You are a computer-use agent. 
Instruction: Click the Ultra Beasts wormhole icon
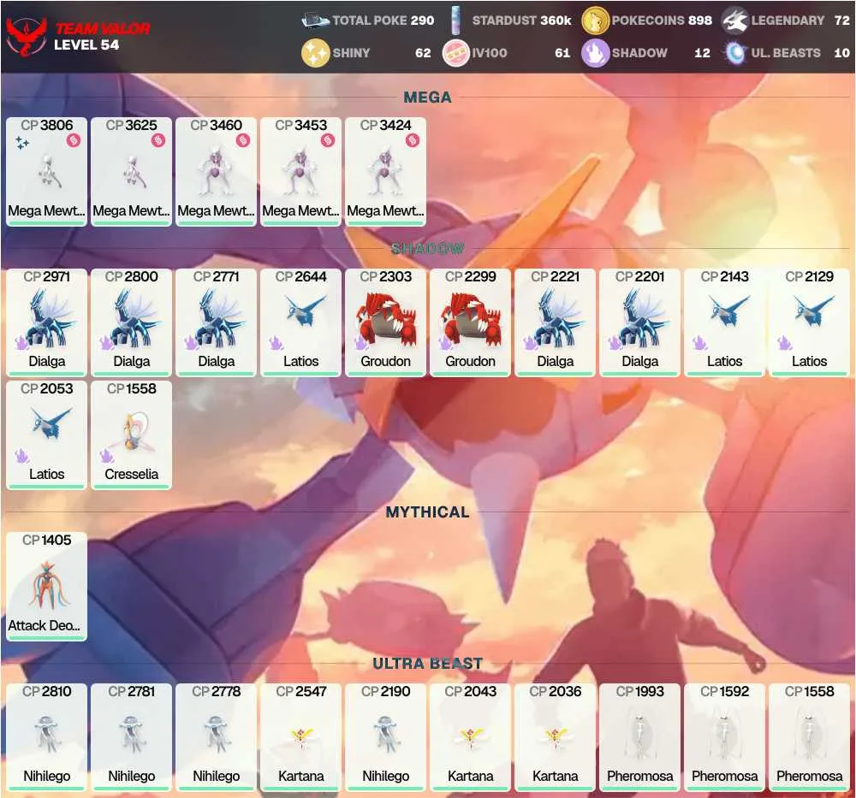click(x=735, y=53)
